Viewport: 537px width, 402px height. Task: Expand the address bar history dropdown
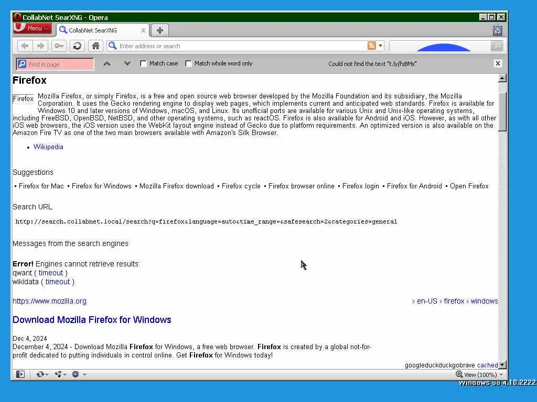381,46
